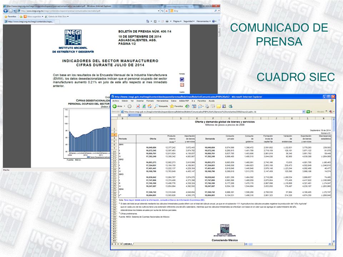Open the Seguridad menu
Screen dimensions: 343x257
coord(189,21)
